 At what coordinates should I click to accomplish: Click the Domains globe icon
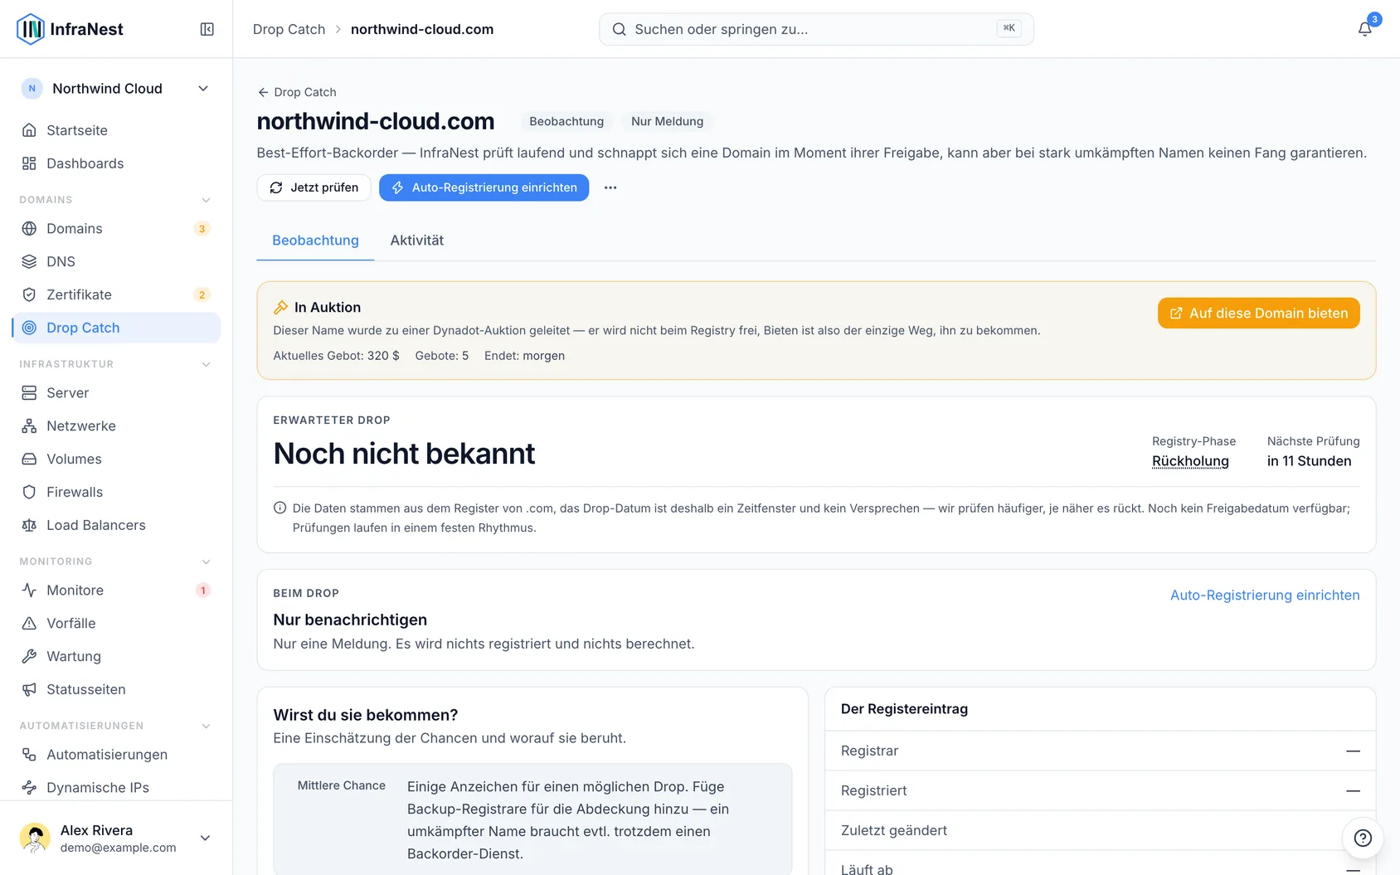point(29,228)
